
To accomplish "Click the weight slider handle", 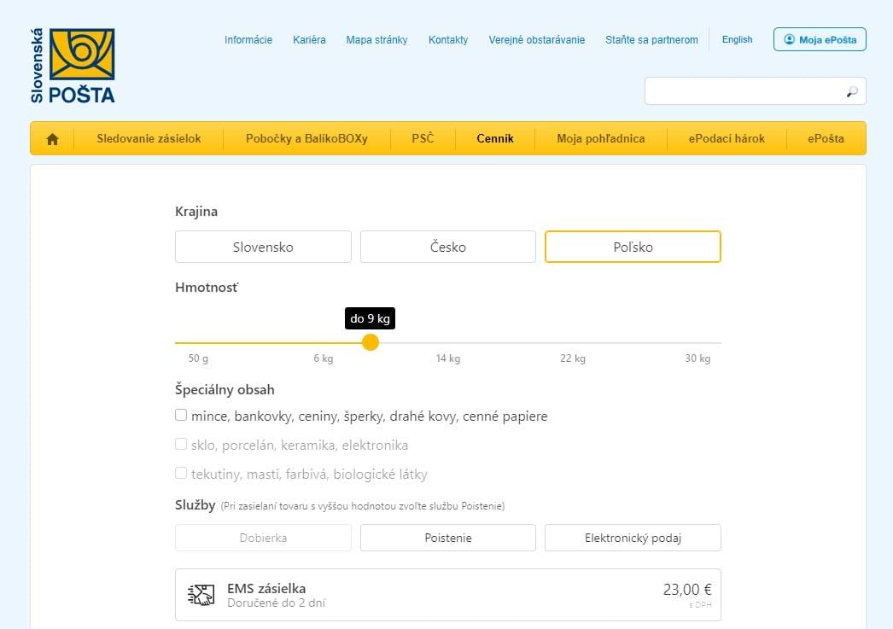I will coord(371,342).
